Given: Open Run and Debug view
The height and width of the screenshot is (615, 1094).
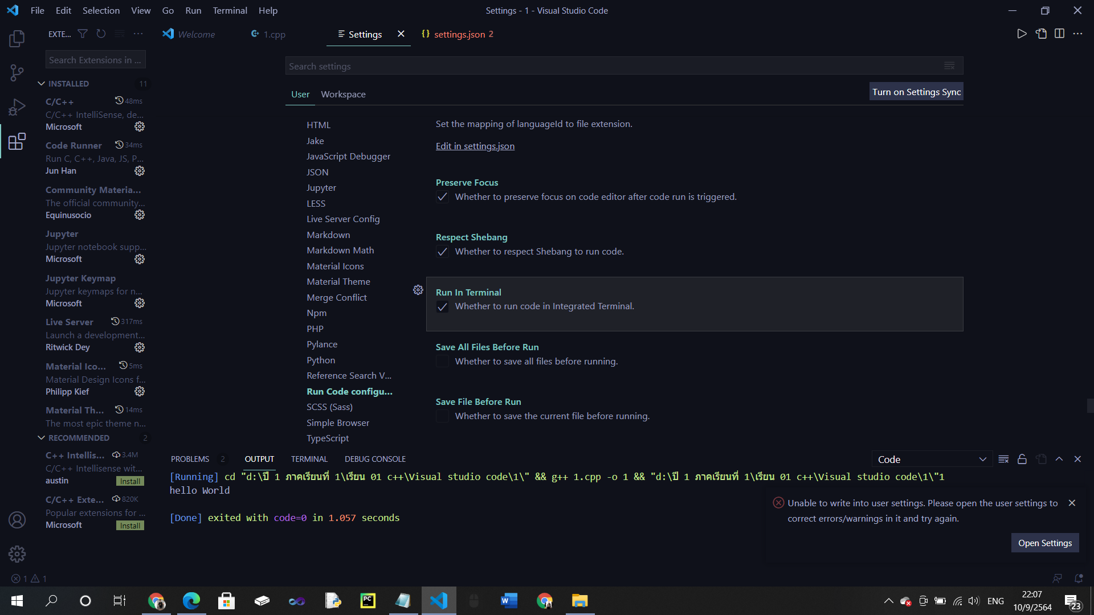Looking at the screenshot, I should point(17,107).
